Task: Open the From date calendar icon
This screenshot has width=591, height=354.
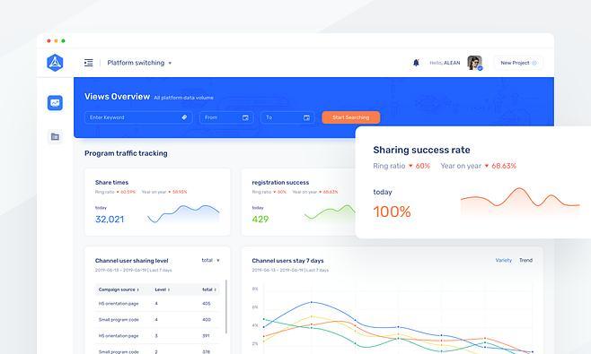Action: (x=245, y=117)
